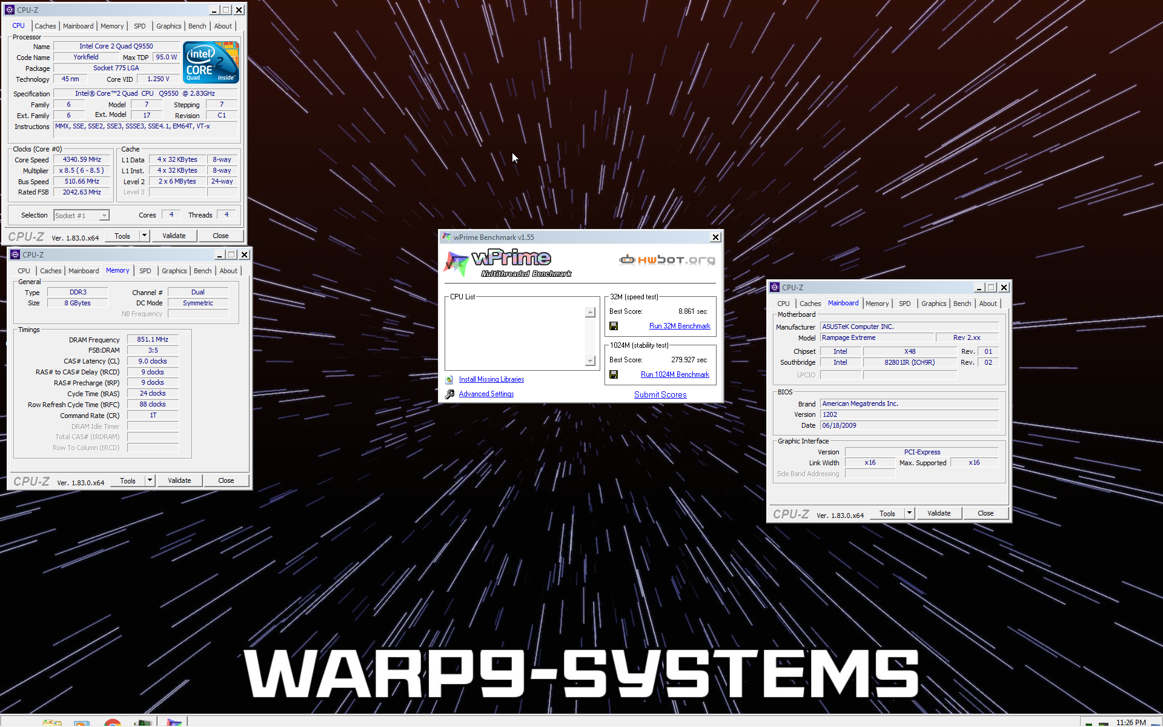
Task: Expand Tools dropdown arrow in CPU window
Action: click(144, 236)
